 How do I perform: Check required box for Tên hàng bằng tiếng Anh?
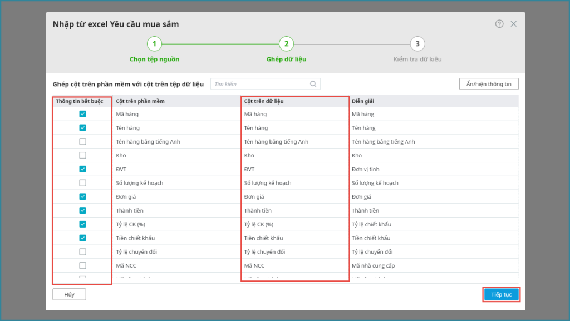coord(82,142)
